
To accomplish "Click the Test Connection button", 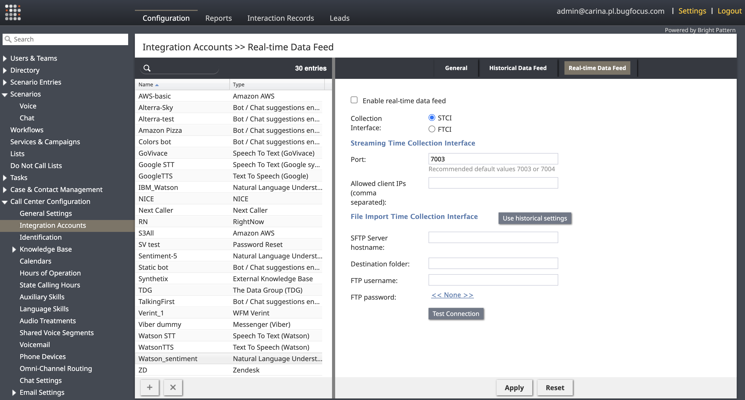I will click(x=456, y=314).
